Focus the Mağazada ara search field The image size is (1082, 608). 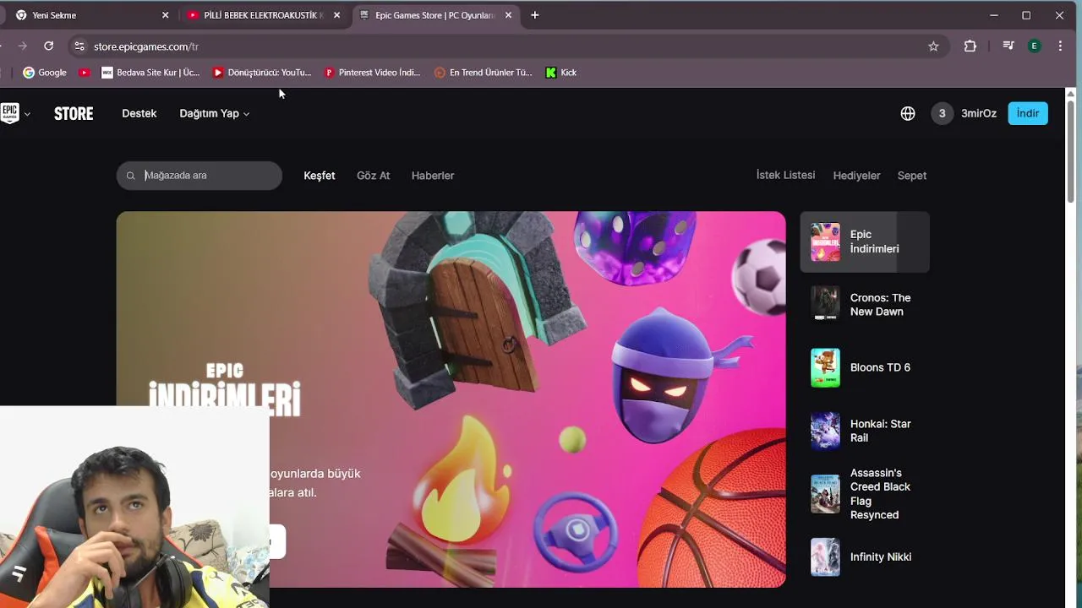click(x=199, y=176)
